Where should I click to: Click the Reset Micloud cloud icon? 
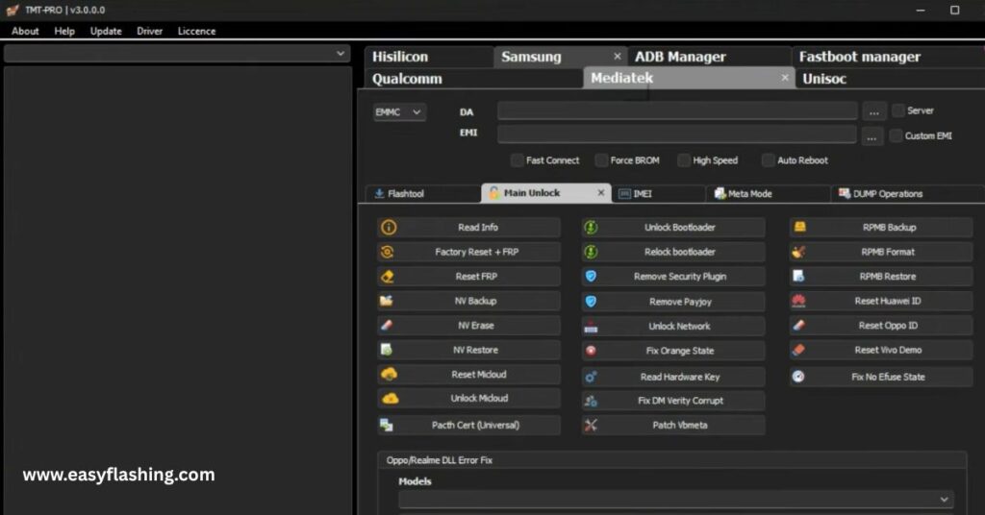pos(389,375)
